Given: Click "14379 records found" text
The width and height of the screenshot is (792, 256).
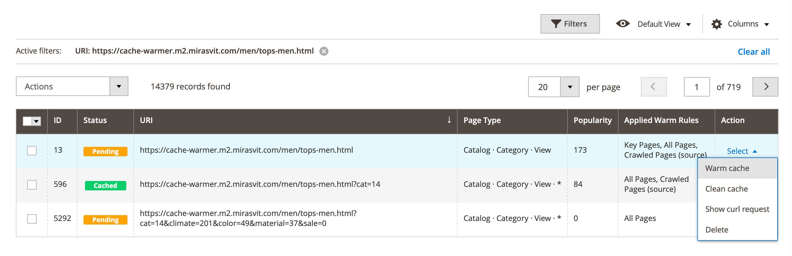Looking at the screenshot, I should 190,87.
